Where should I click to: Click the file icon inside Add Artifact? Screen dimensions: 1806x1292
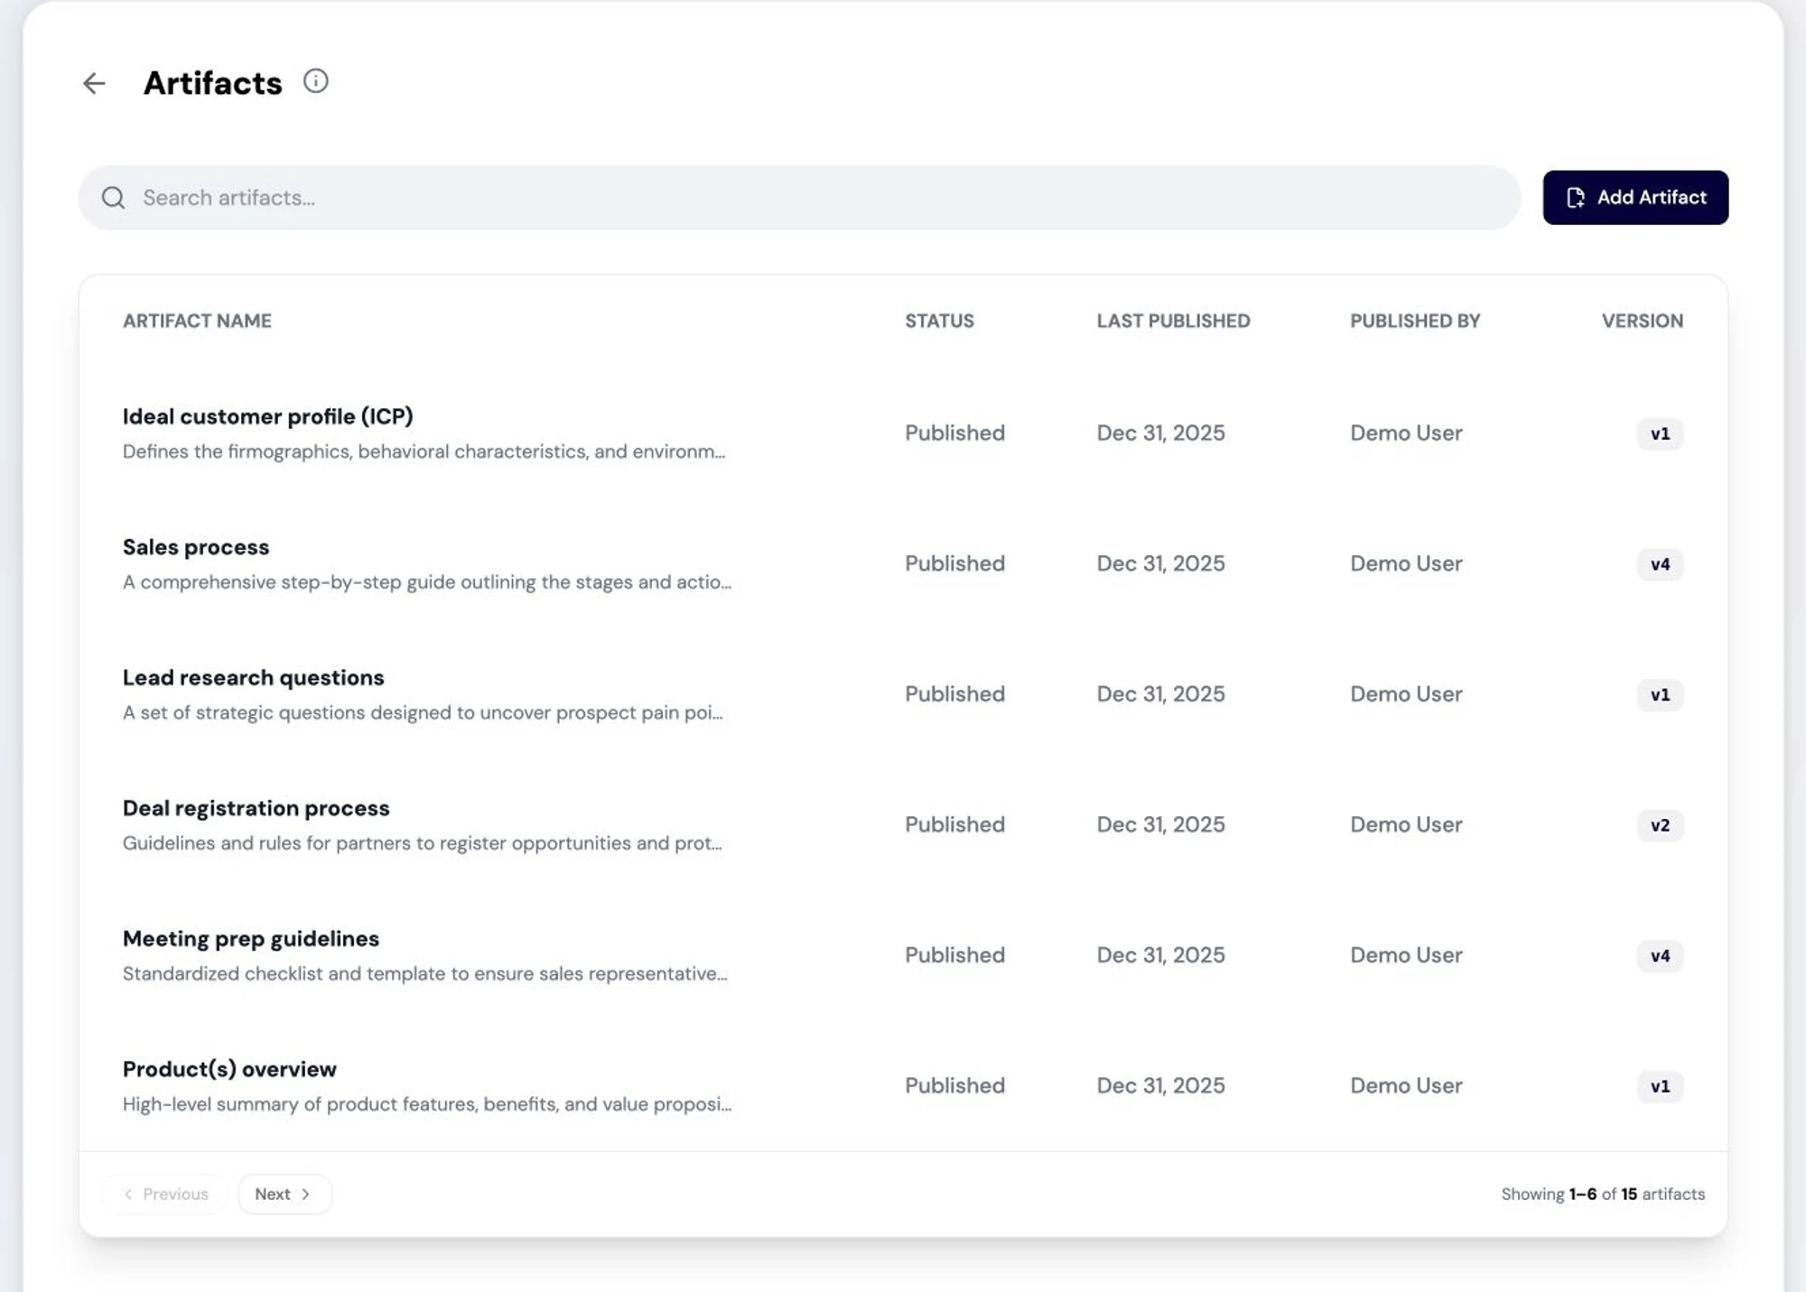click(x=1576, y=198)
